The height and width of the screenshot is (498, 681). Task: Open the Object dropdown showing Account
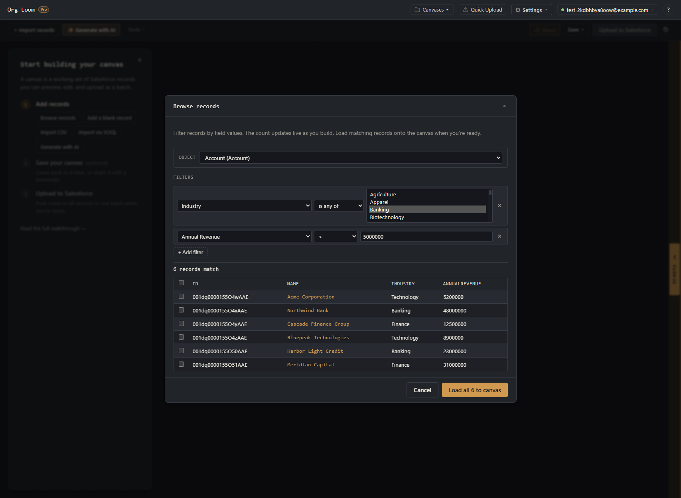[351, 158]
